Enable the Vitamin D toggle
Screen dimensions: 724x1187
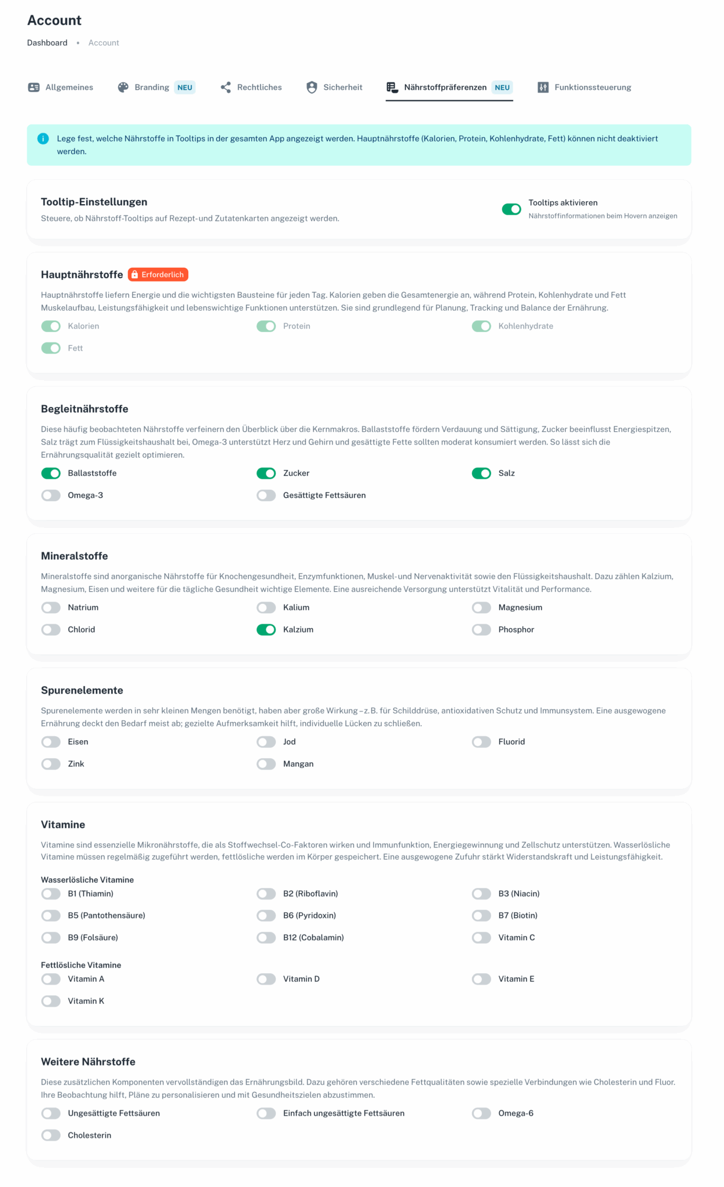pyautogui.click(x=266, y=979)
